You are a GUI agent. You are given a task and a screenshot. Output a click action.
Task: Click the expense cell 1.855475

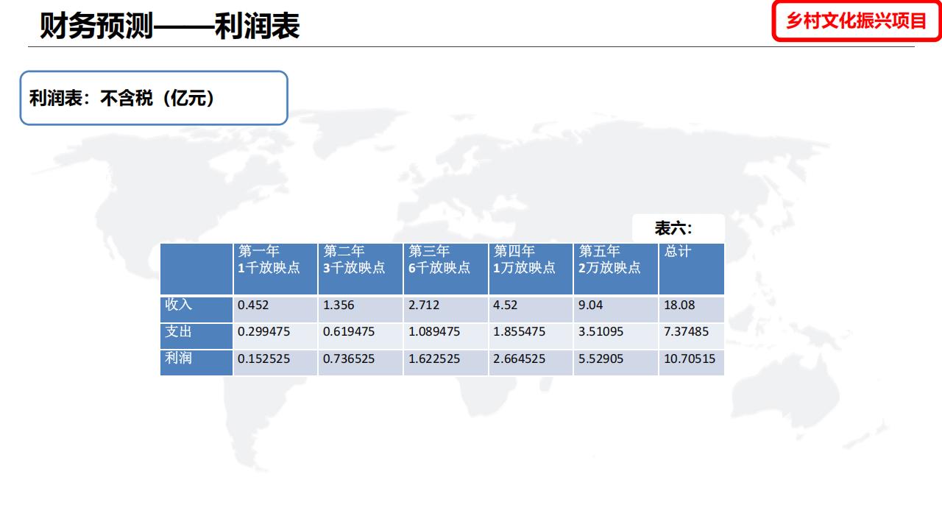(531, 336)
